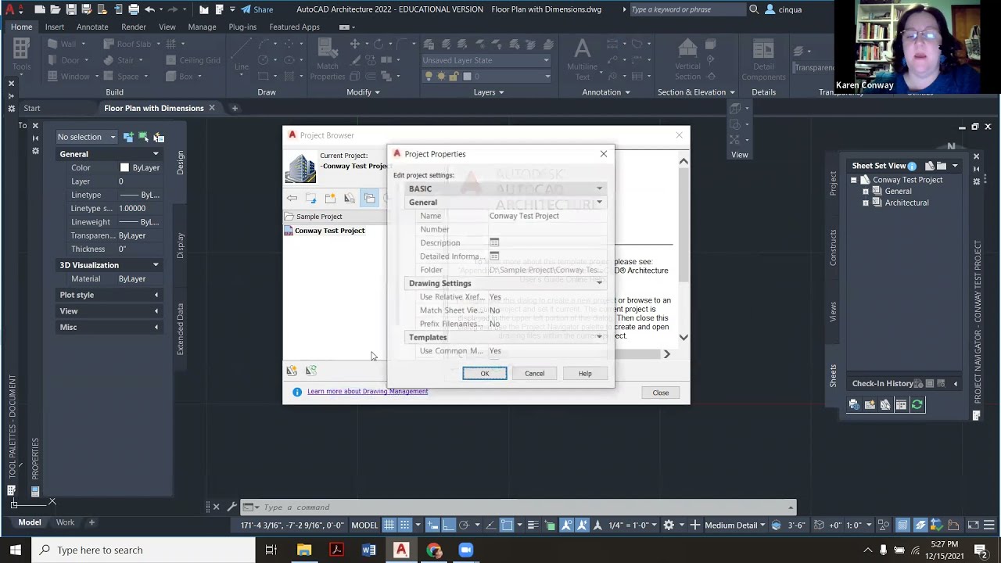Image resolution: width=1001 pixels, height=563 pixels.
Task: Open workspace switching gear in status bar
Action: [669, 525]
